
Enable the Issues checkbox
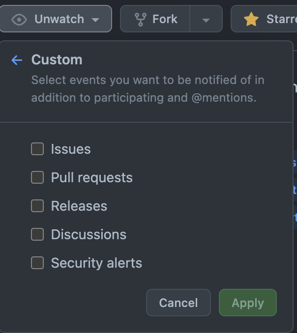[37, 149]
